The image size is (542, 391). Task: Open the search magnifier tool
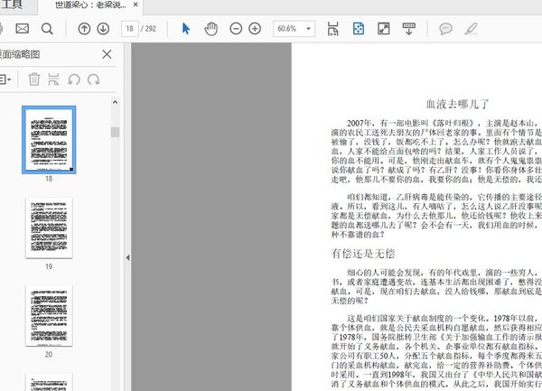coord(47,29)
